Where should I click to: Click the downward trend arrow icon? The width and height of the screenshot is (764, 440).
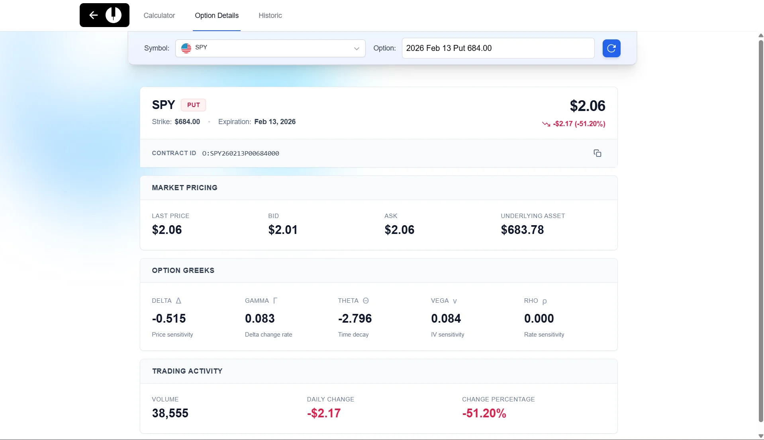pos(546,124)
